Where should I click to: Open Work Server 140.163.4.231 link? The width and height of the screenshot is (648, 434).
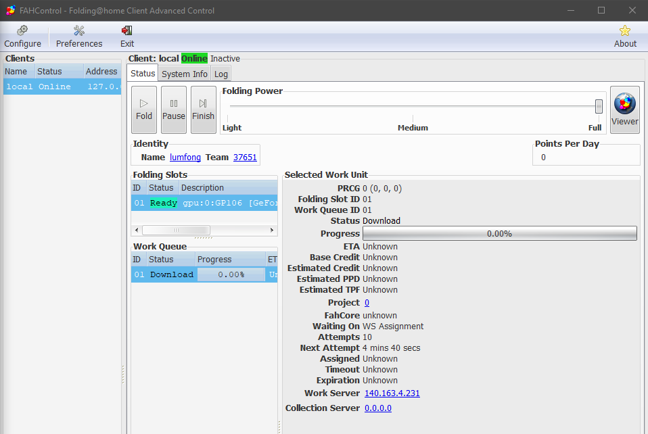pos(392,393)
